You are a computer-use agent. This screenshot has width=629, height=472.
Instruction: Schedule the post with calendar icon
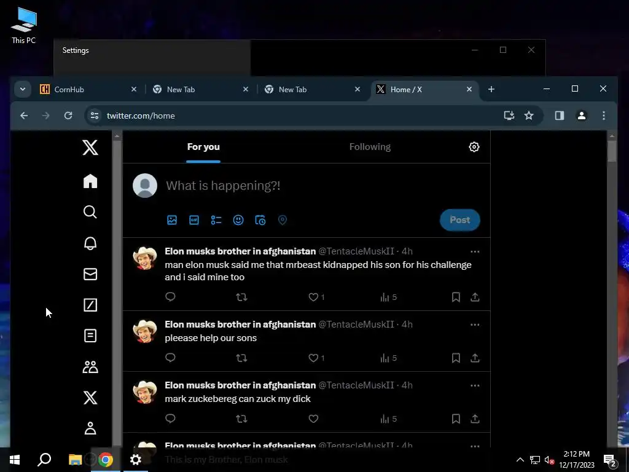click(x=260, y=220)
